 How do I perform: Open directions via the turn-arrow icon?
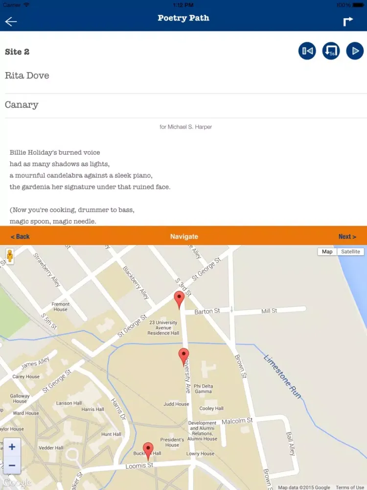tap(348, 21)
